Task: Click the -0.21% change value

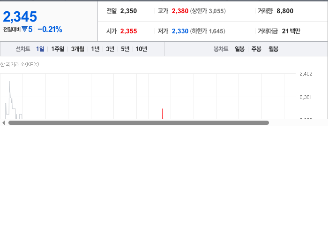Action: pyautogui.click(x=50, y=29)
